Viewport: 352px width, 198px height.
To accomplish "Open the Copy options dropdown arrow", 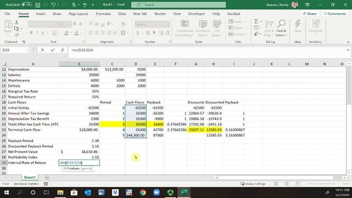I will click(21, 29).
